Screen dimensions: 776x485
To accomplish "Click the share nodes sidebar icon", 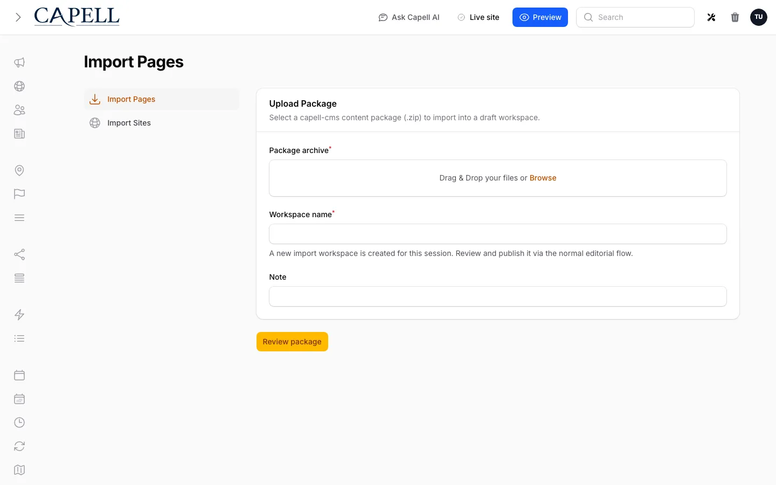I will pos(19,254).
